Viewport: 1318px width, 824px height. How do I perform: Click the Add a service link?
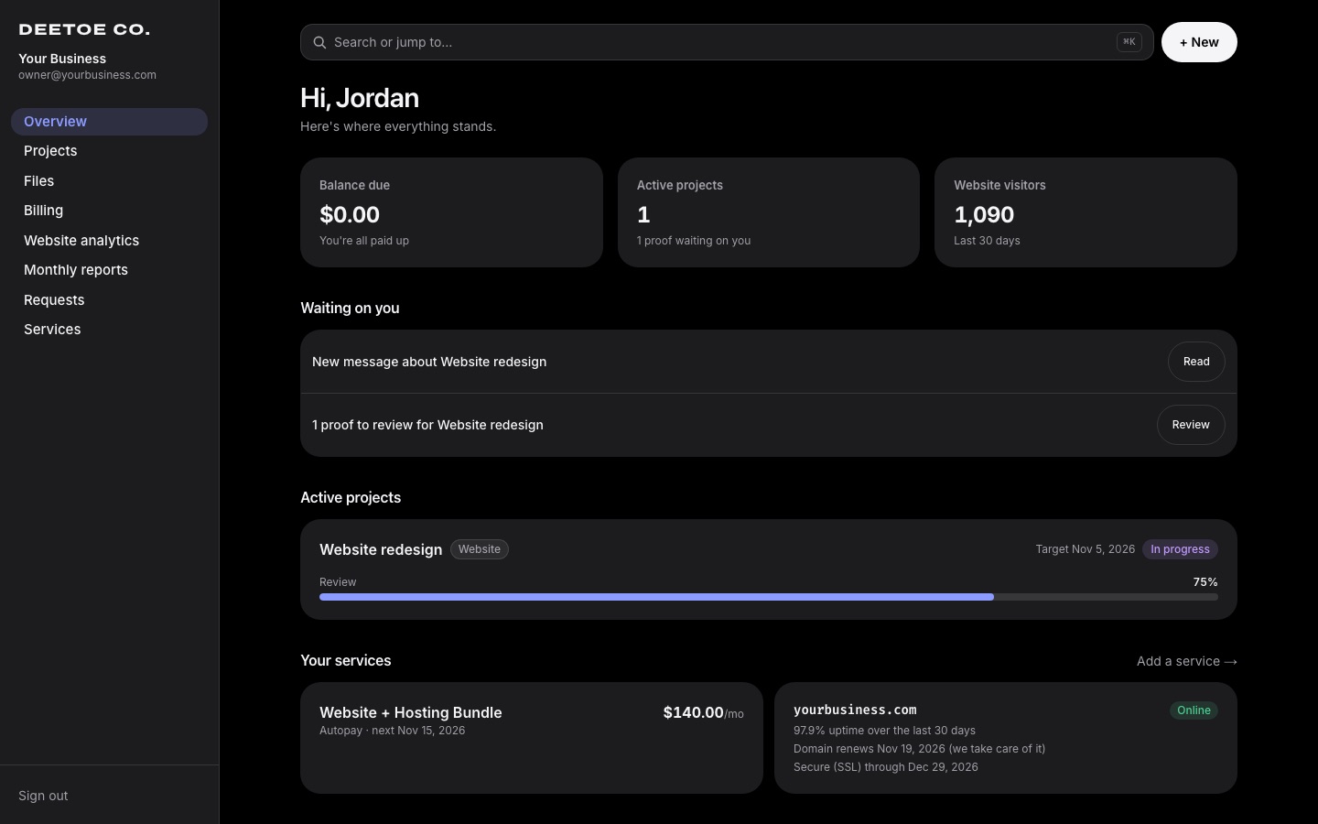click(x=1186, y=661)
